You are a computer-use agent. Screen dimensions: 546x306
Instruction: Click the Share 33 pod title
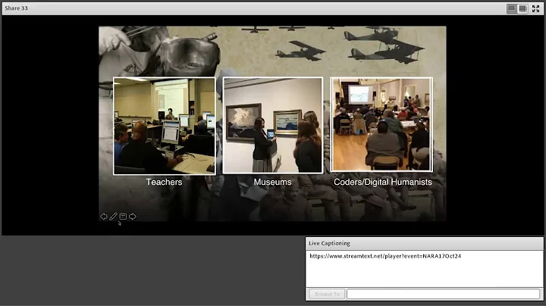(x=16, y=8)
